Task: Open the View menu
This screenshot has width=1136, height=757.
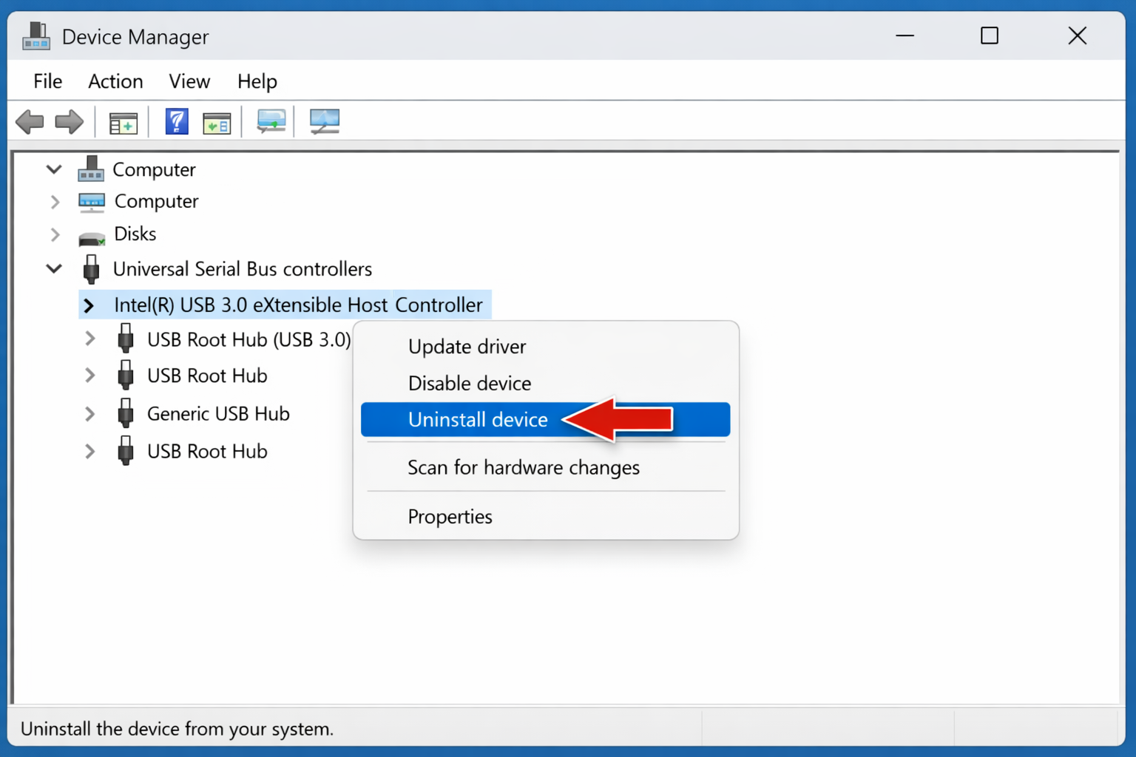Action: tap(189, 81)
